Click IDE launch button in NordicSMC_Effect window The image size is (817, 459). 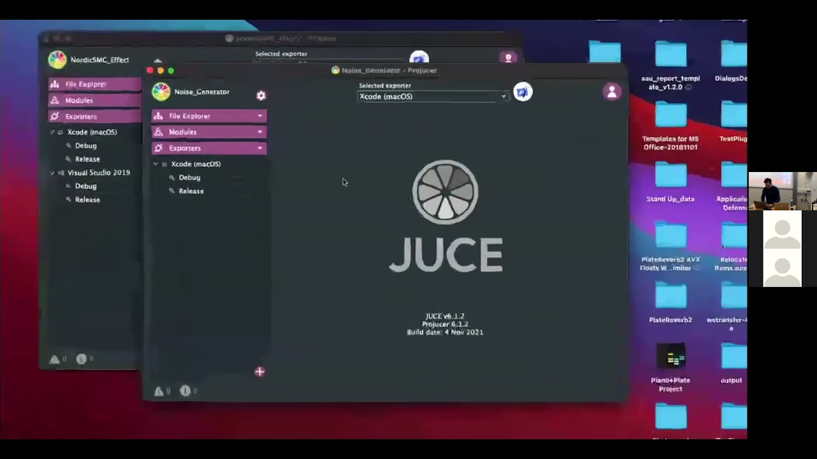point(419,58)
